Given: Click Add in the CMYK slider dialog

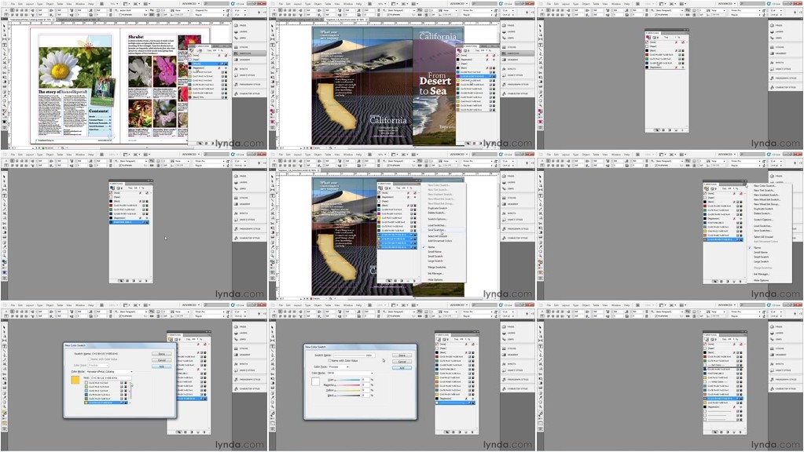Looking at the screenshot, I should 402,368.
